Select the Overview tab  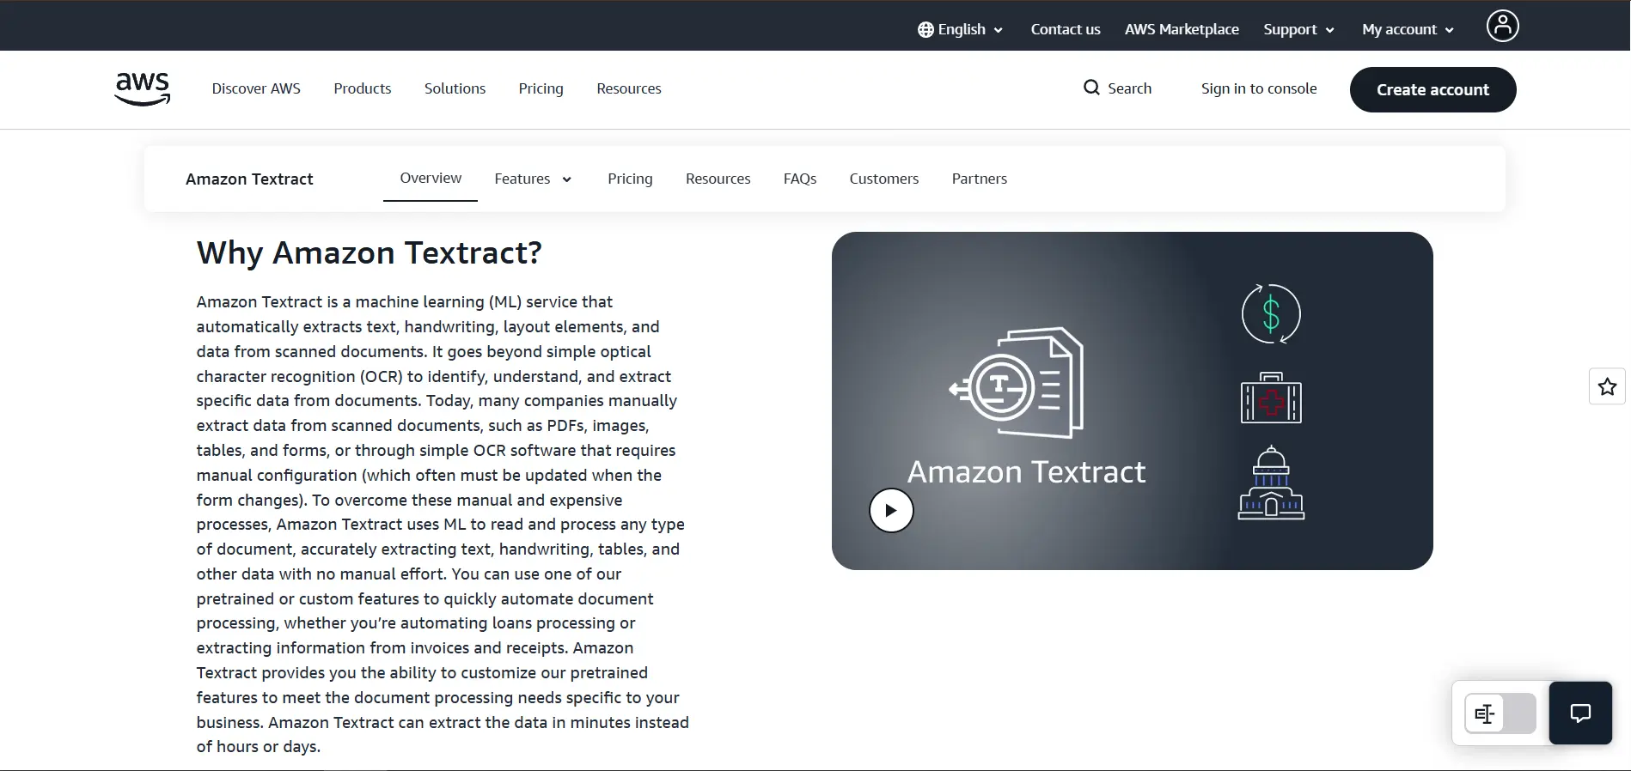[431, 178]
